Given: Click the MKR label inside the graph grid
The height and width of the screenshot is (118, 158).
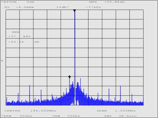Looking at the screenshot, I should [16, 32].
